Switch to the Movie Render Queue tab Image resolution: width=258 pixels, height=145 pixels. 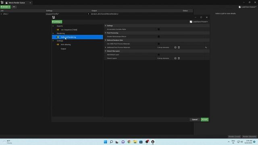(x=17, y=3)
